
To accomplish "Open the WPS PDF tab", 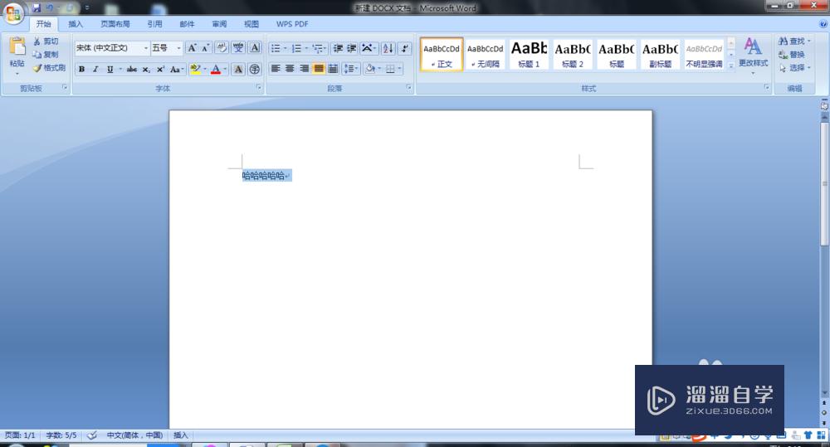I will click(x=292, y=24).
